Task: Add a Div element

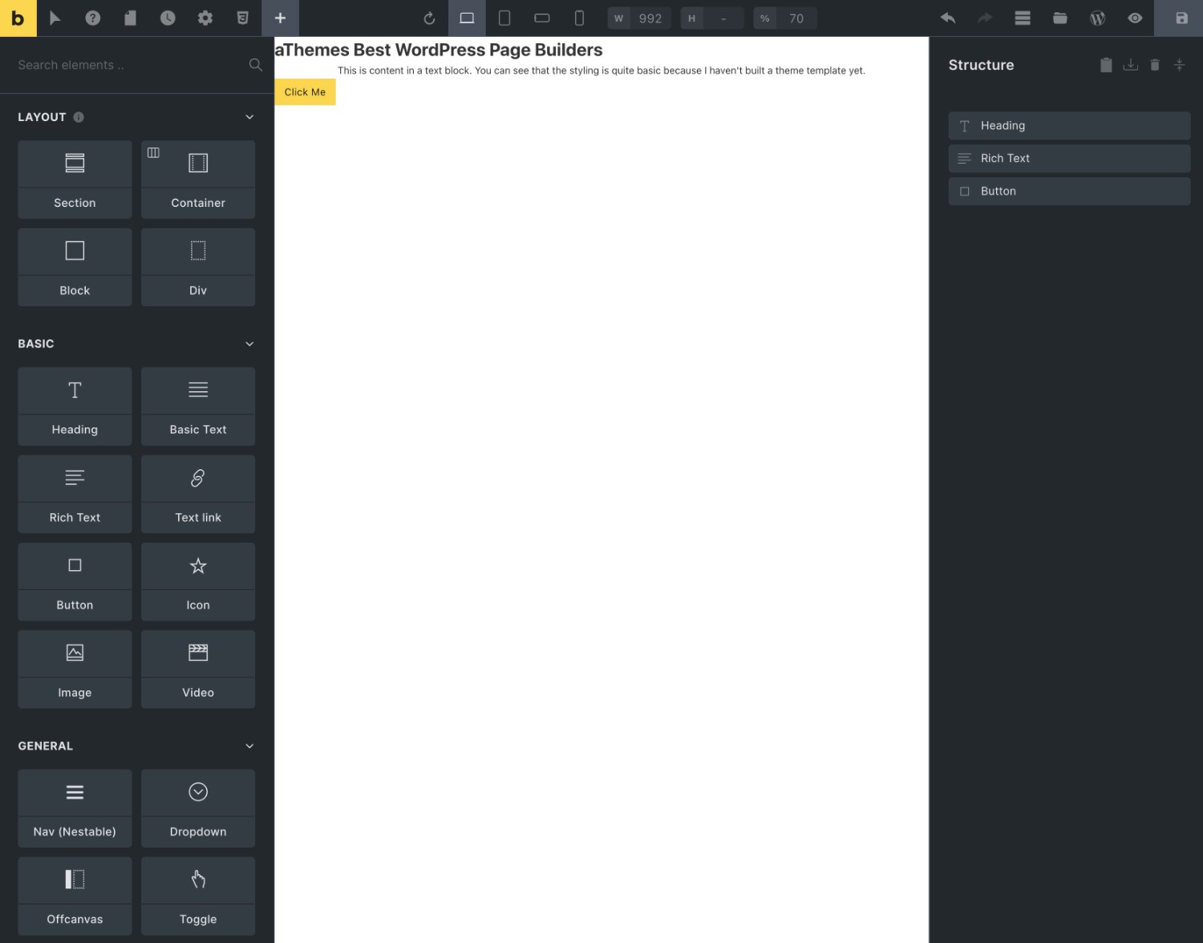Action: tap(198, 267)
